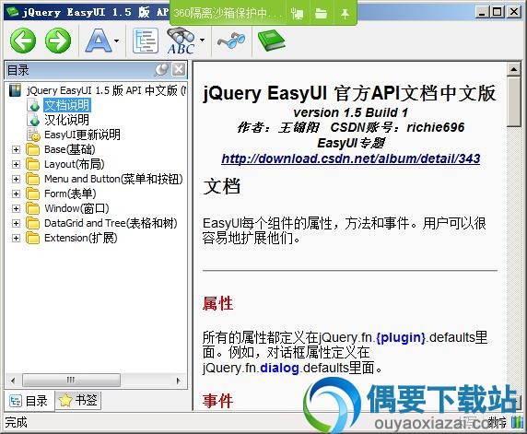Go back with the green left arrow
The width and height of the screenshot is (527, 434).
(23, 41)
